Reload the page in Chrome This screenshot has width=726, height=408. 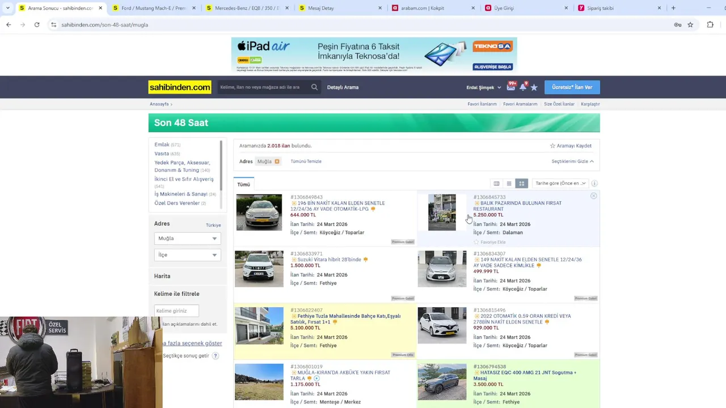pyautogui.click(x=37, y=24)
